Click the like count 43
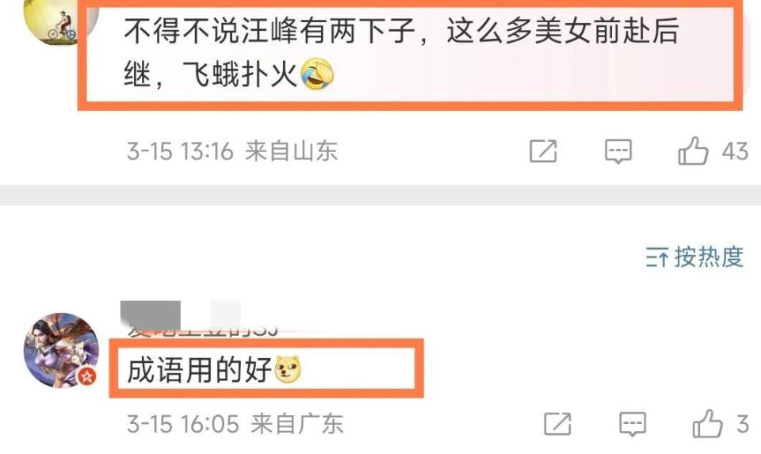 [735, 151]
